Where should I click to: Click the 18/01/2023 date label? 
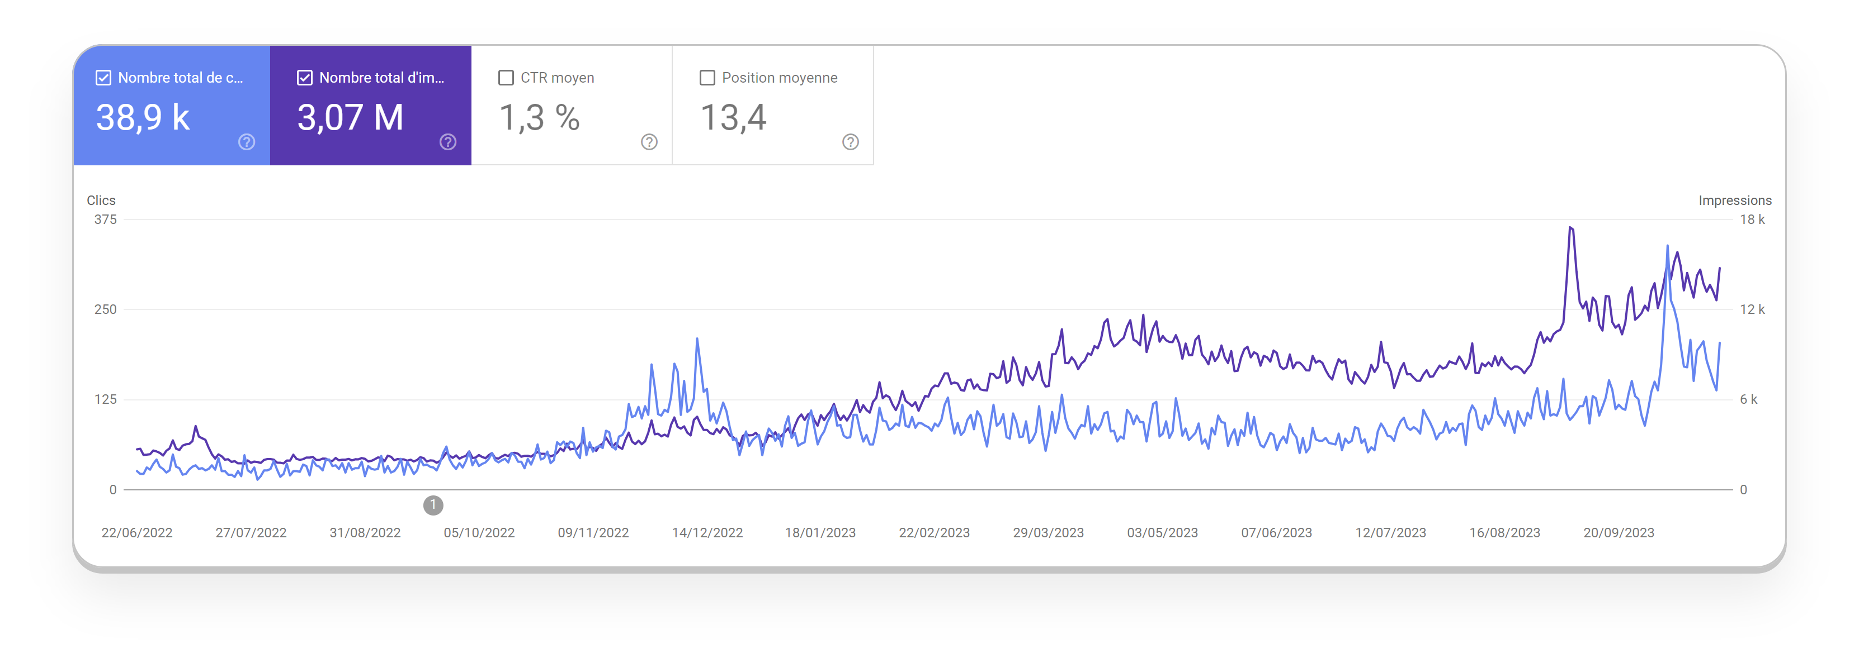820,533
